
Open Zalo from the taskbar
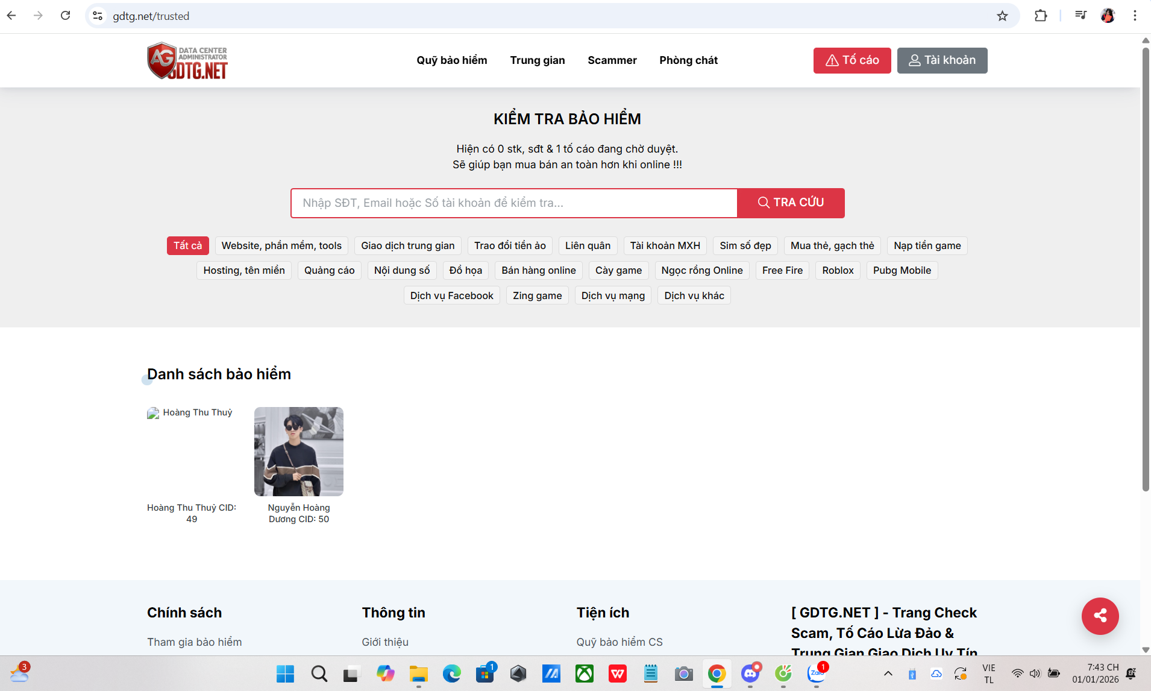click(817, 674)
